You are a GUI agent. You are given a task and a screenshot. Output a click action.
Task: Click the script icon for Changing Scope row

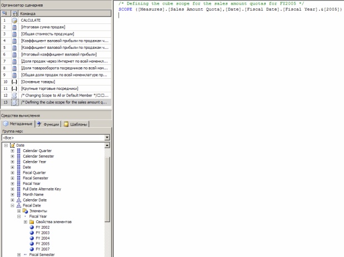click(x=14, y=95)
